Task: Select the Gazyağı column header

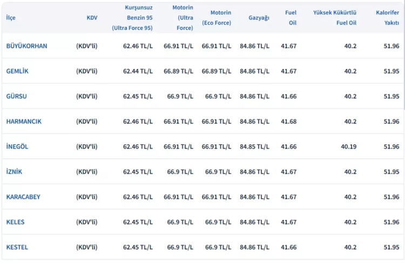Action: coord(259,18)
